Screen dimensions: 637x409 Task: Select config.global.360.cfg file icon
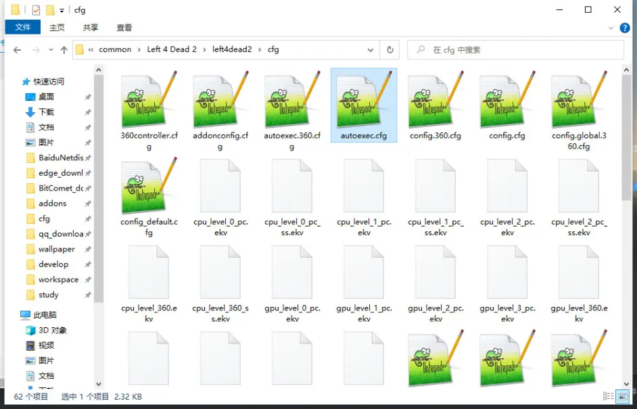(x=579, y=100)
